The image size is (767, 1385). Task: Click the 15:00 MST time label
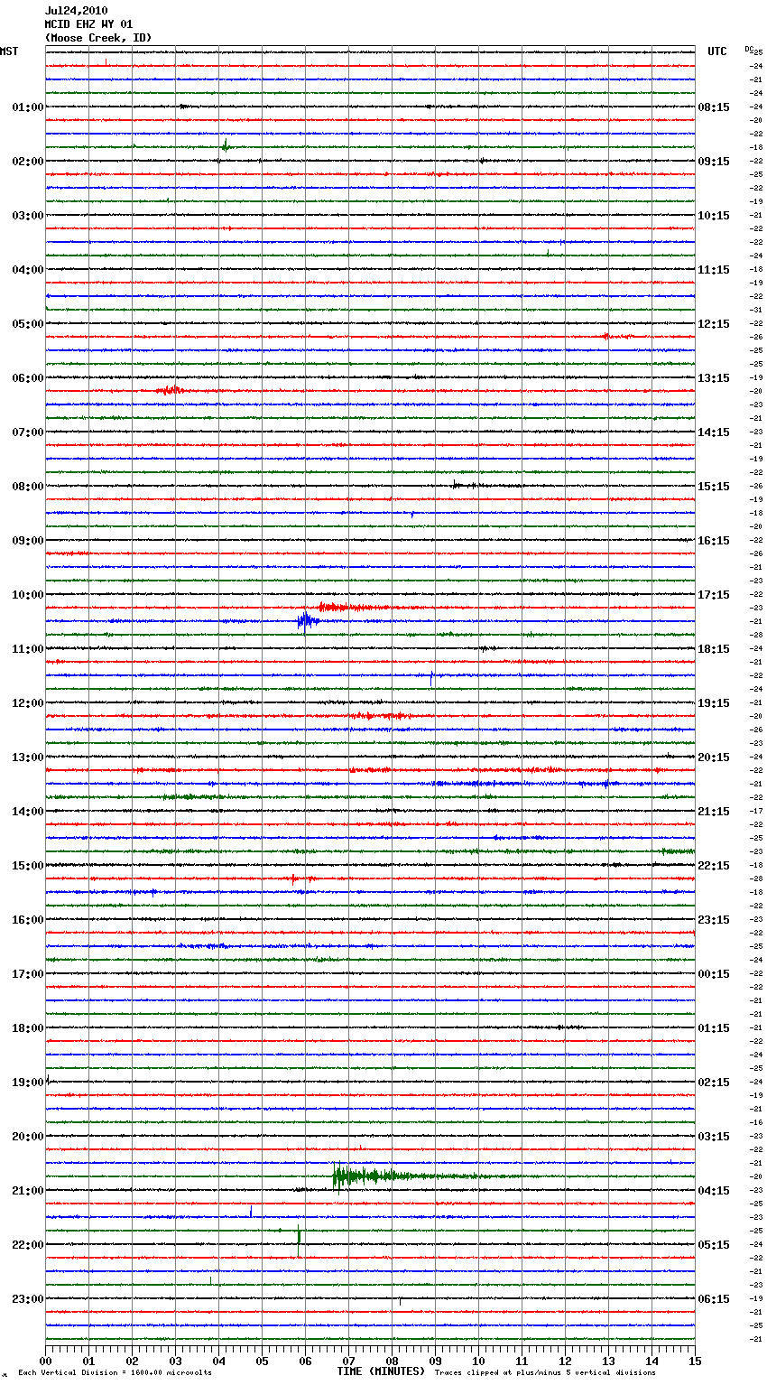click(x=28, y=866)
